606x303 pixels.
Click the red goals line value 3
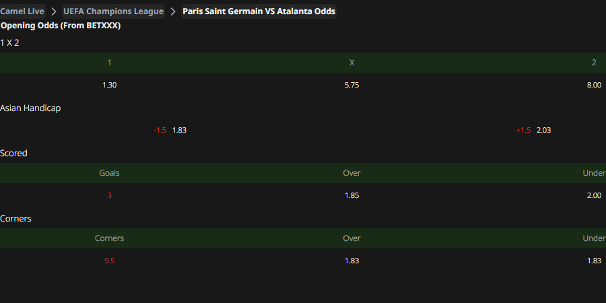tap(109, 195)
